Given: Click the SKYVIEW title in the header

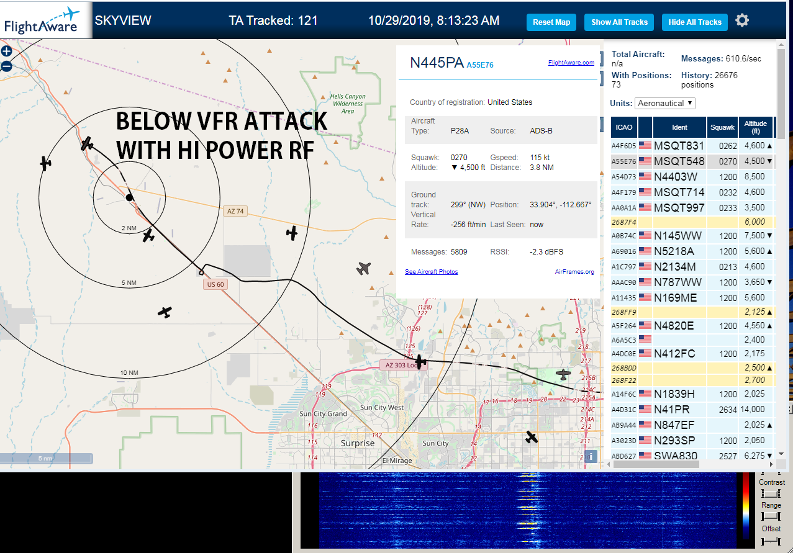Looking at the screenshot, I should [123, 20].
